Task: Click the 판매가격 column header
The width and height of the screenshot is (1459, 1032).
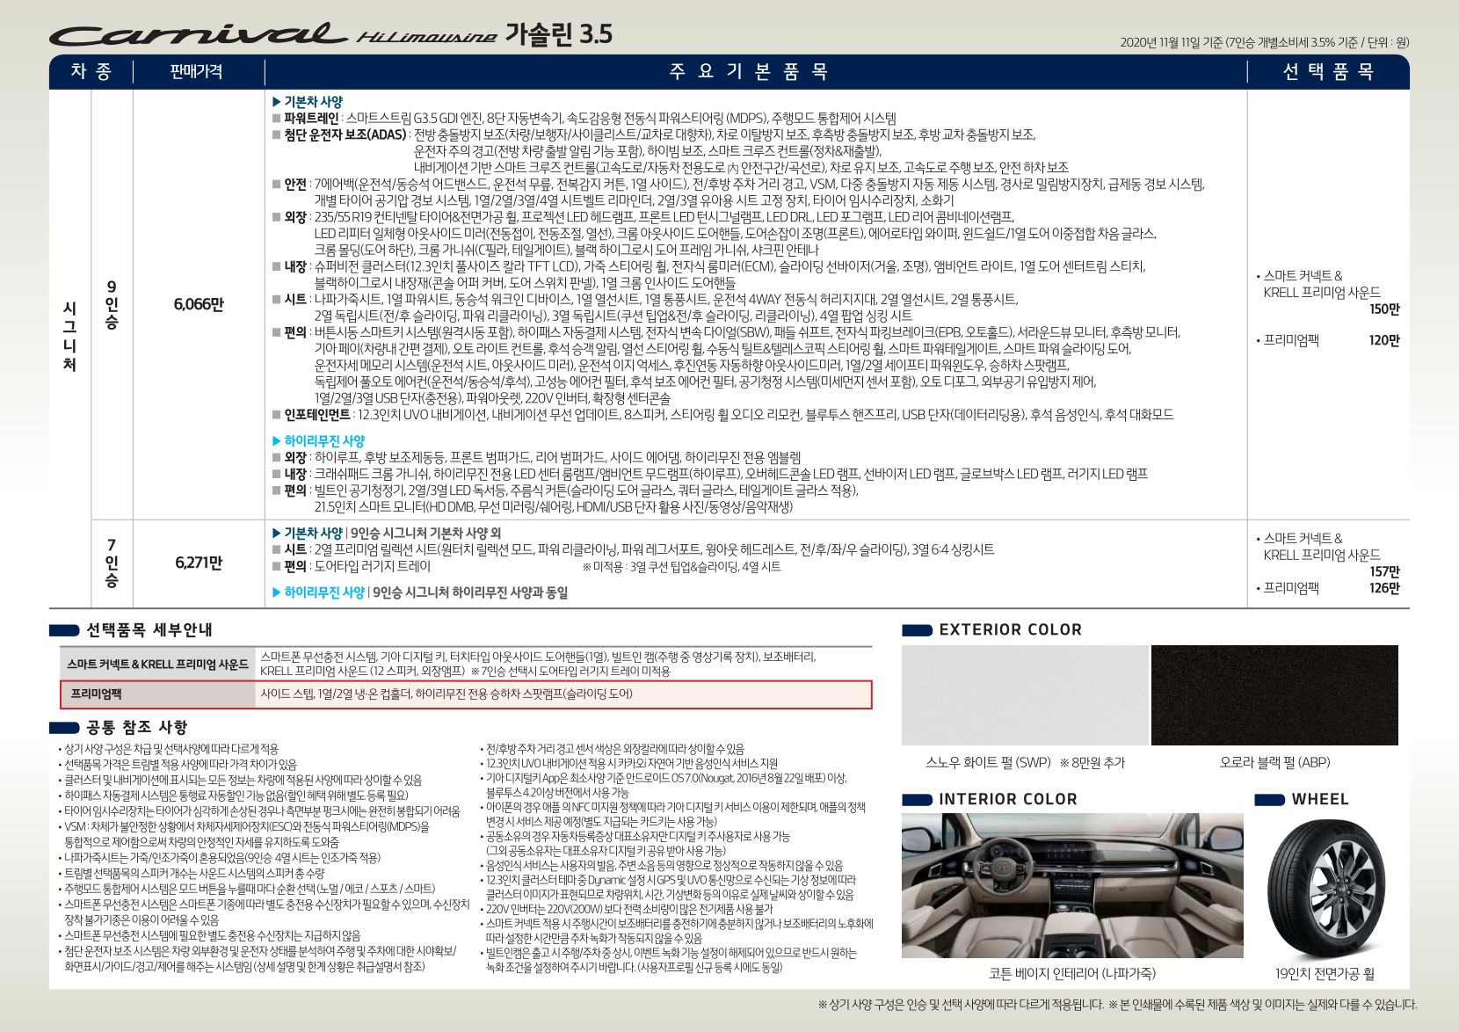Action: pyautogui.click(x=196, y=72)
